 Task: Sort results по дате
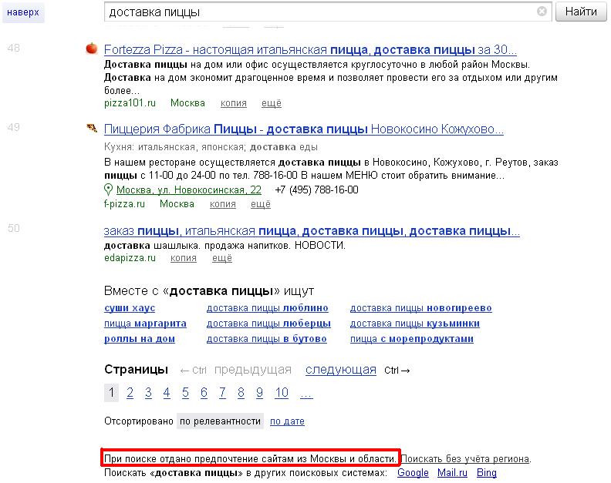click(x=287, y=421)
